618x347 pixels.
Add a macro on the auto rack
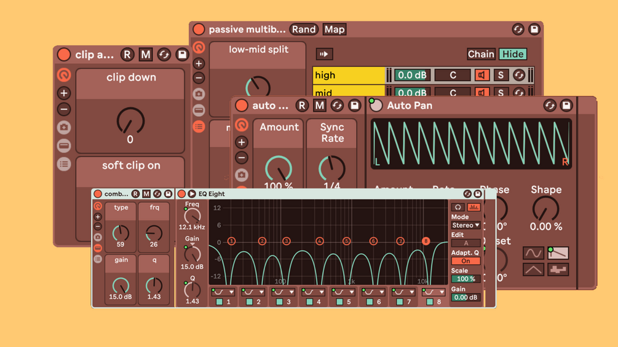(242, 142)
